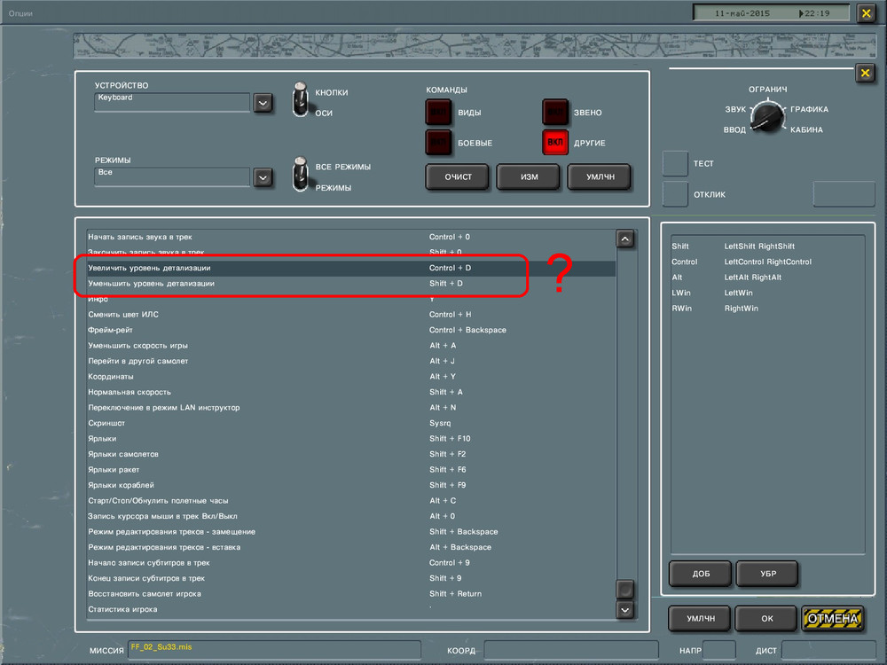Toggle the ТЕСТ checkbox
Screen dimensions: 887x665
(675, 163)
